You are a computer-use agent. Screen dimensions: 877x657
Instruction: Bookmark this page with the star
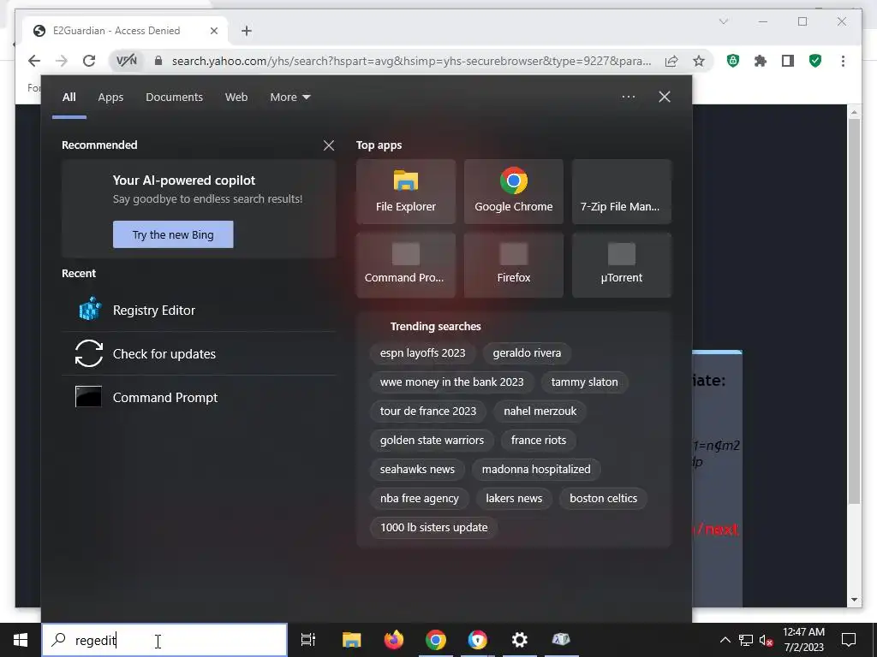pyautogui.click(x=699, y=61)
